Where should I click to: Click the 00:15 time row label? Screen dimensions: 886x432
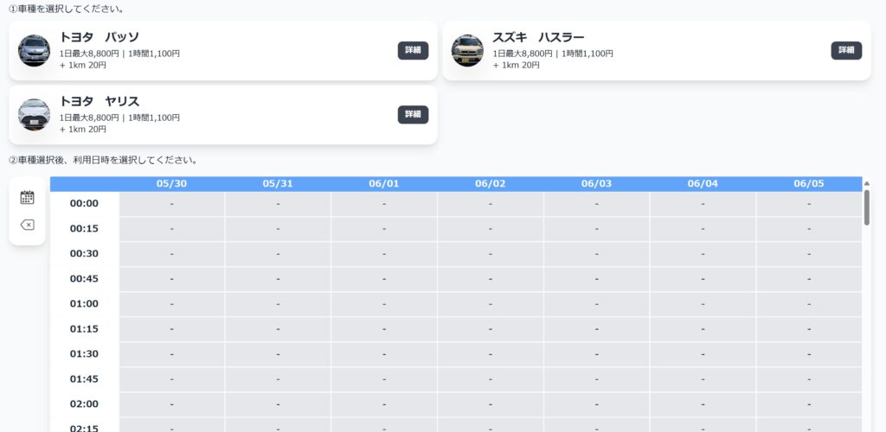coord(84,229)
